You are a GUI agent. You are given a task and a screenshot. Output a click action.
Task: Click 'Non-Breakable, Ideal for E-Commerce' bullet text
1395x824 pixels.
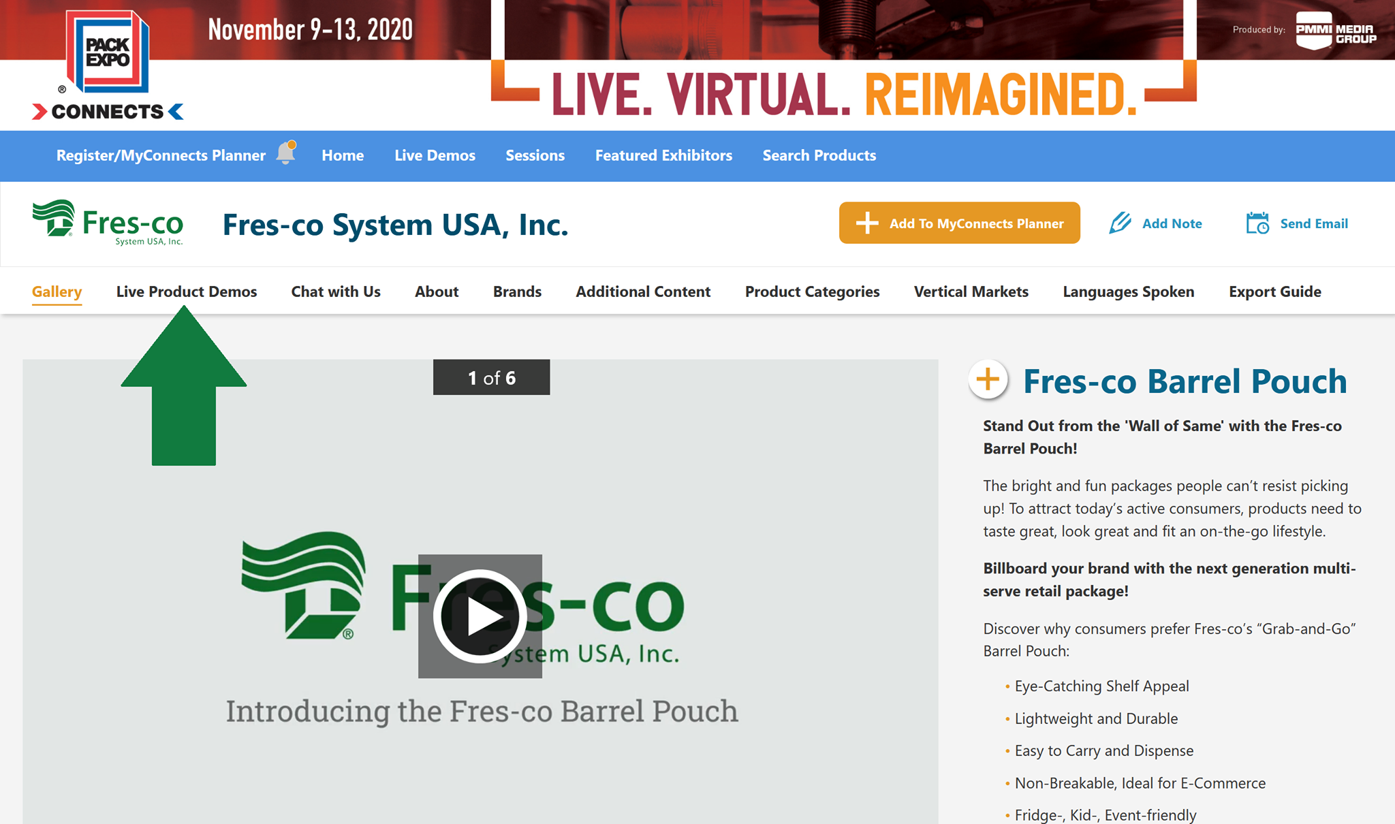point(1140,783)
